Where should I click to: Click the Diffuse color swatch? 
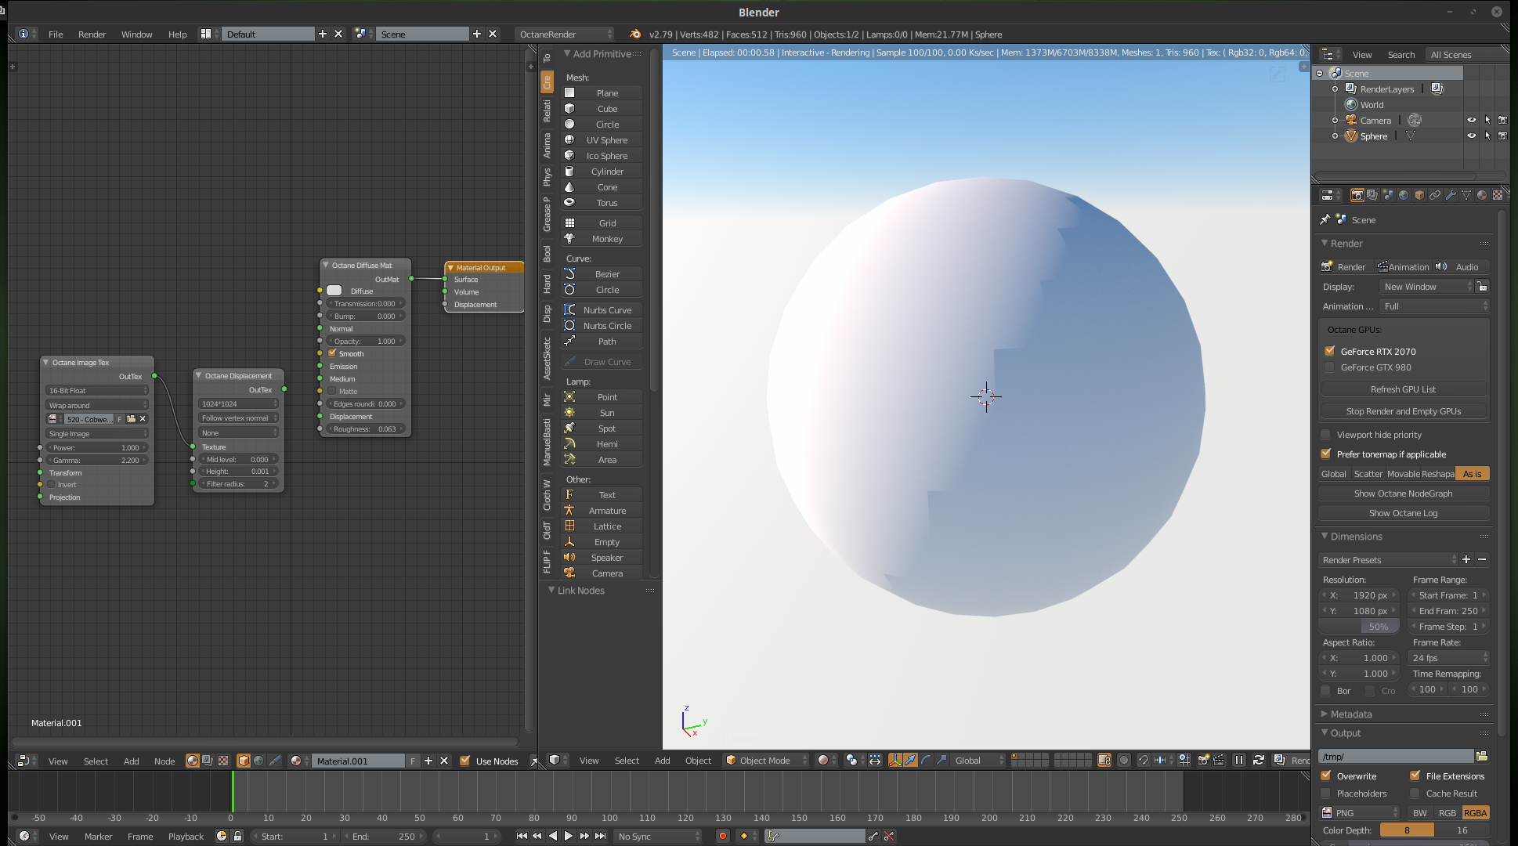[334, 291]
